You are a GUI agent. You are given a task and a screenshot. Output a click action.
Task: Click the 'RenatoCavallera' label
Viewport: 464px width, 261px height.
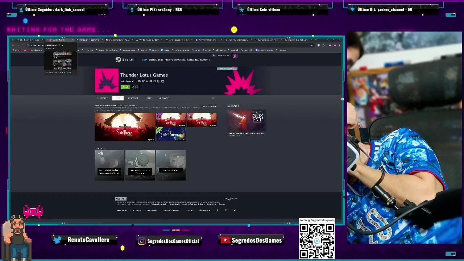(88, 240)
